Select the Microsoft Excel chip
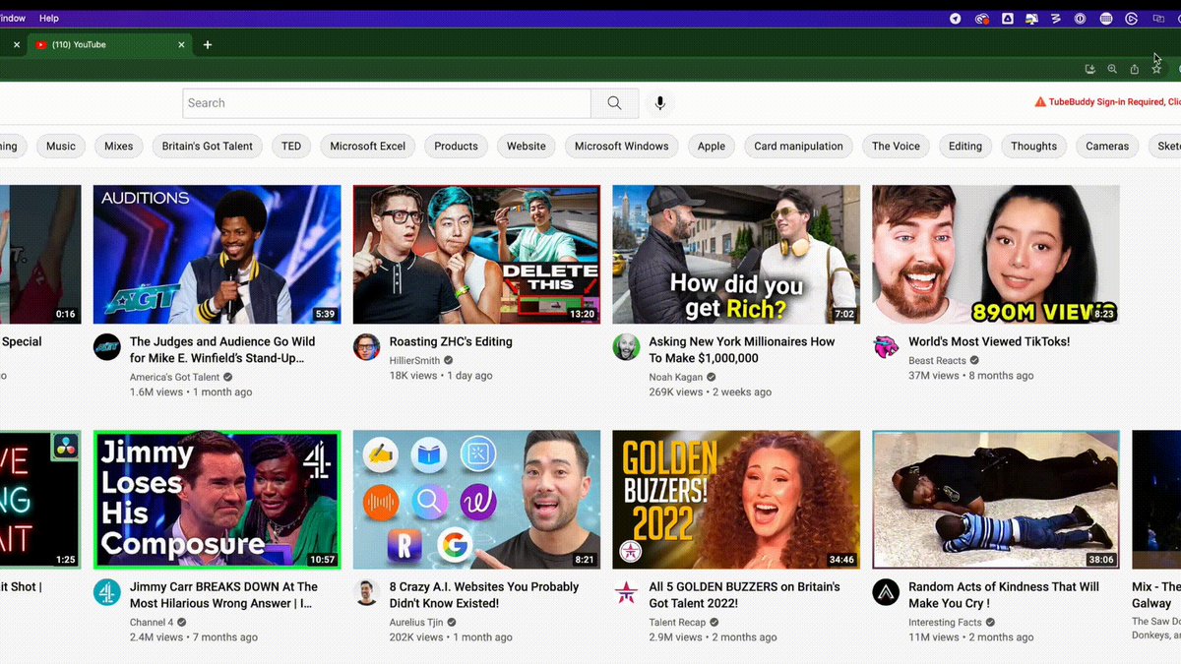Screen dimensions: 1181x664 pyautogui.click(x=368, y=147)
